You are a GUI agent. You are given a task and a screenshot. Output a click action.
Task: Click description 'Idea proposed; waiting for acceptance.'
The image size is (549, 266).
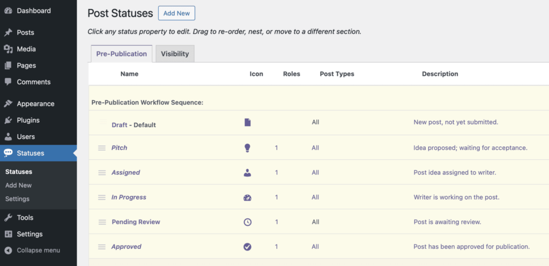tap(471, 148)
